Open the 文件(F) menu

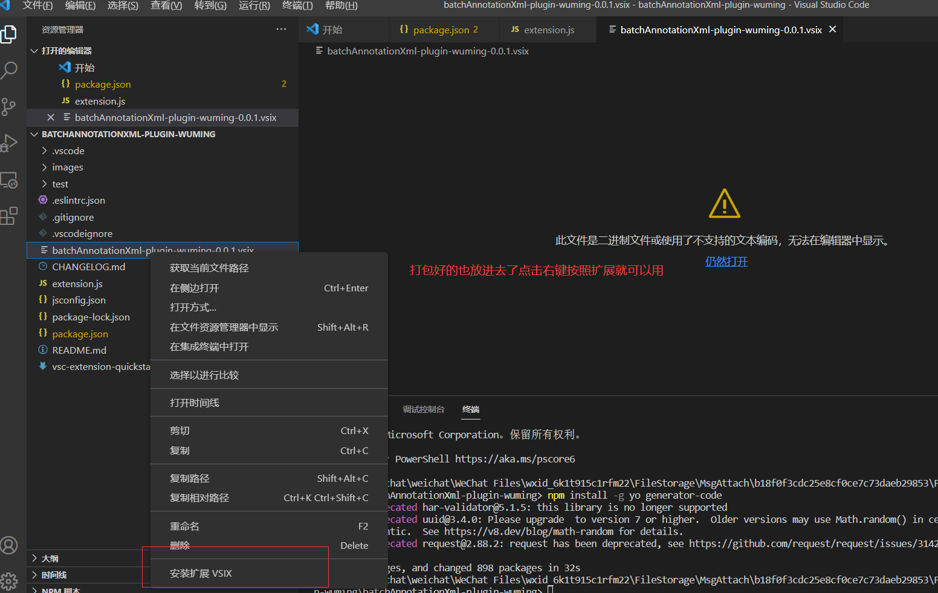[x=37, y=5]
